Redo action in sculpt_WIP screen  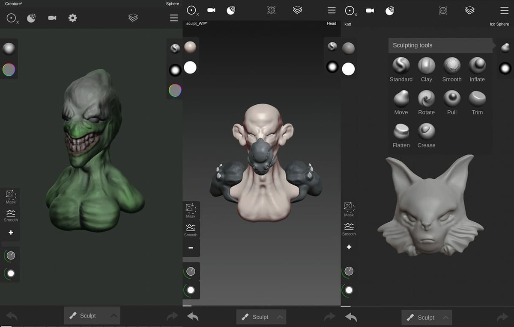coord(330,317)
